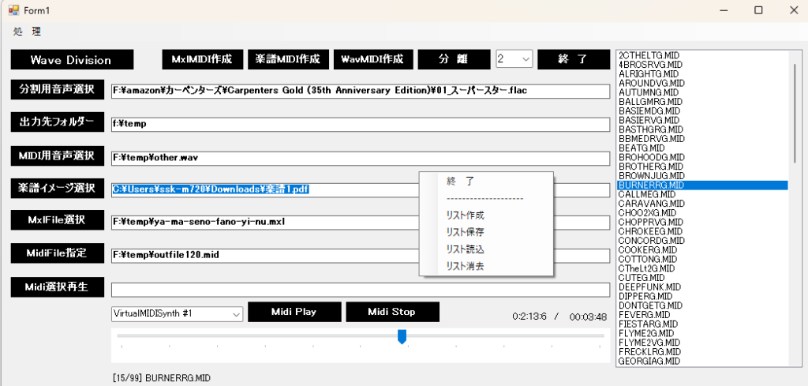808x386 pixels.
Task: Choose リスト作成 from the context menu
Action: pyautogui.click(x=465, y=215)
